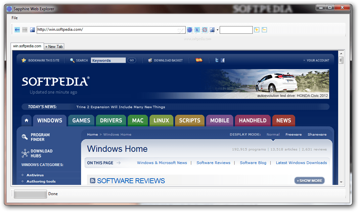Open the Antivirus category
The width and height of the screenshot is (359, 212).
pos(35,175)
